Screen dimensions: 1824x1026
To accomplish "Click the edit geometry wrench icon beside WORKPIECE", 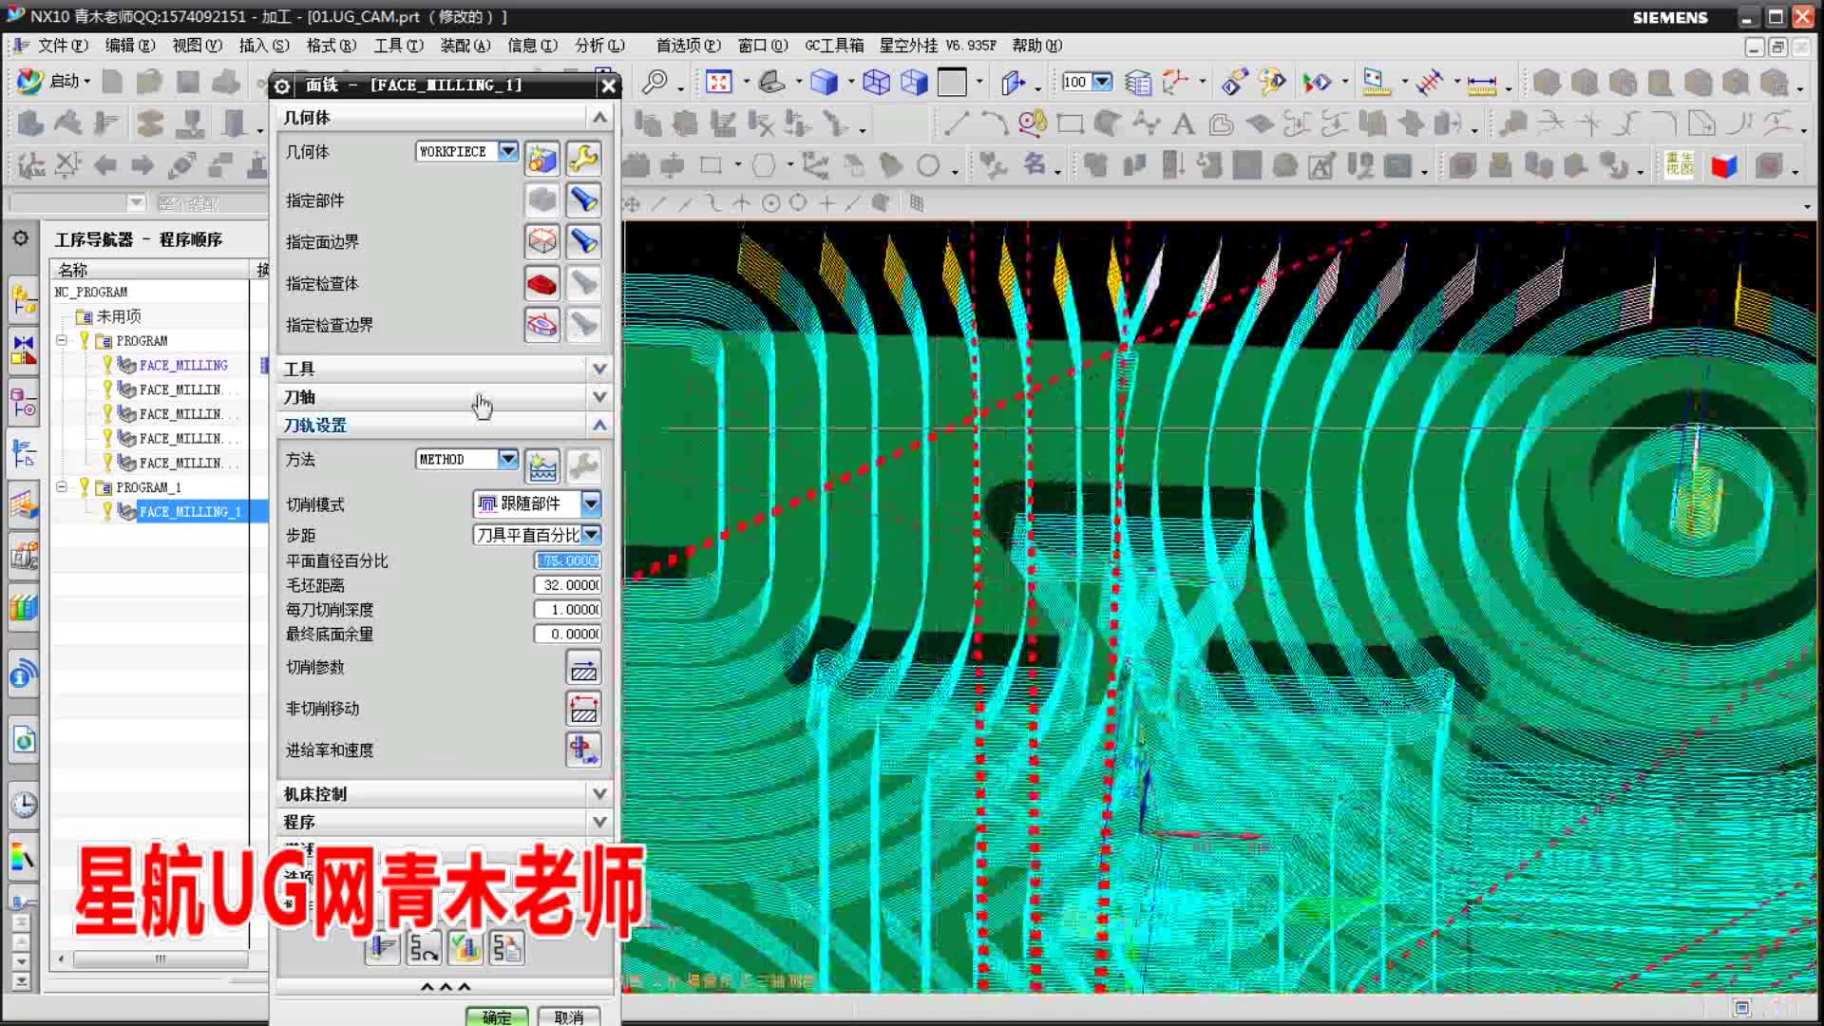I will coord(583,158).
